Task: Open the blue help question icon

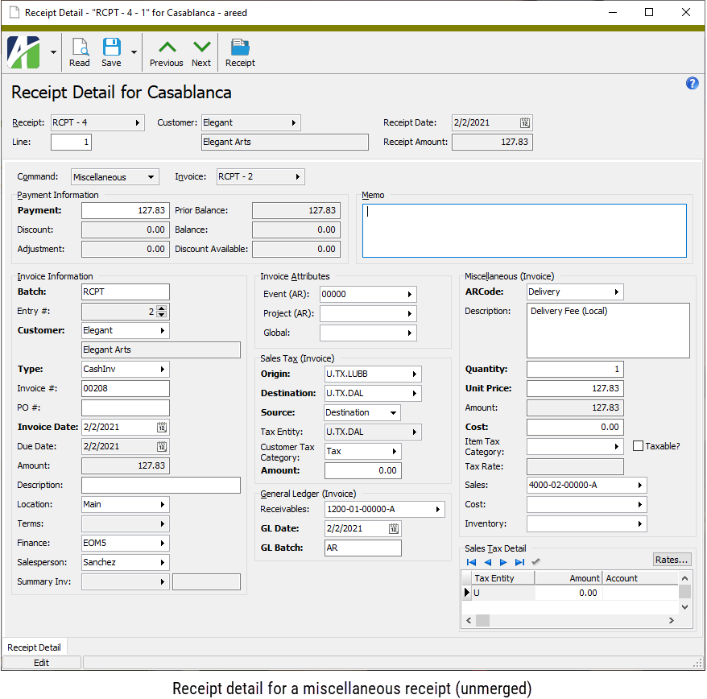Action: click(x=692, y=84)
